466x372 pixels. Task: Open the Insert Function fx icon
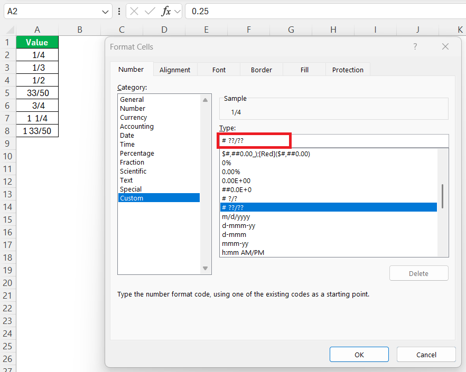tap(166, 11)
